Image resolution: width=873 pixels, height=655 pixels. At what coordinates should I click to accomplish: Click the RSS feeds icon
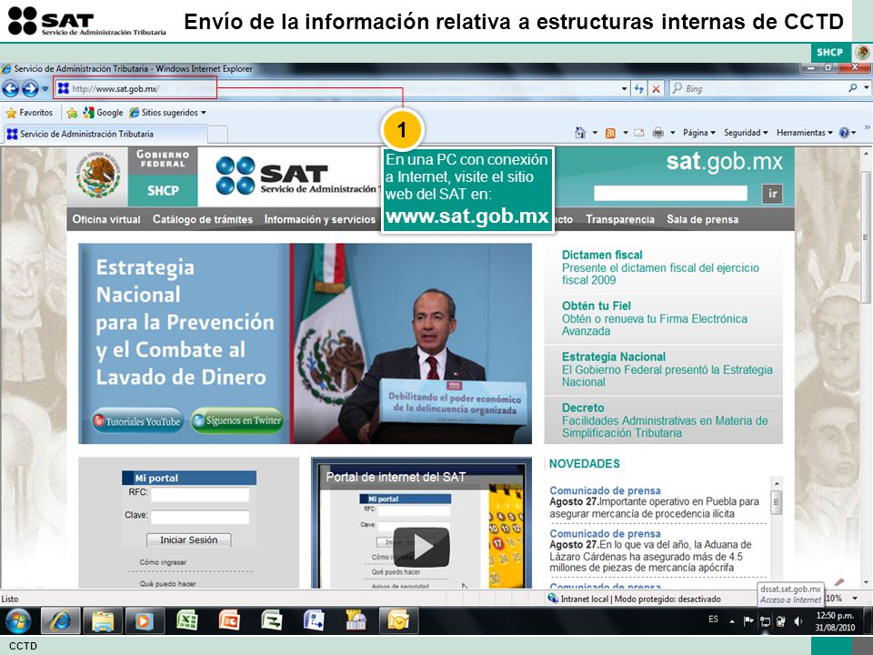610,133
